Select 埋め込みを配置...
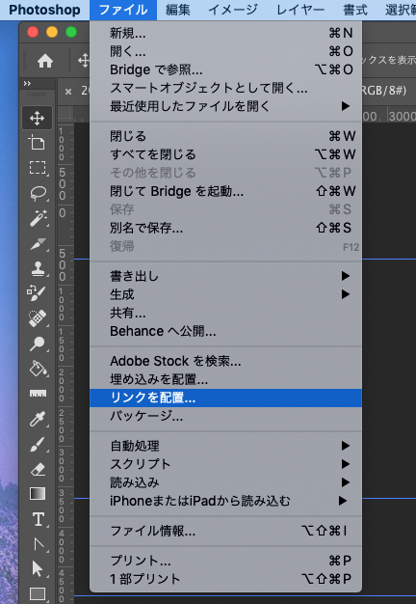Screen dimensions: 416x604 pos(225,379)
